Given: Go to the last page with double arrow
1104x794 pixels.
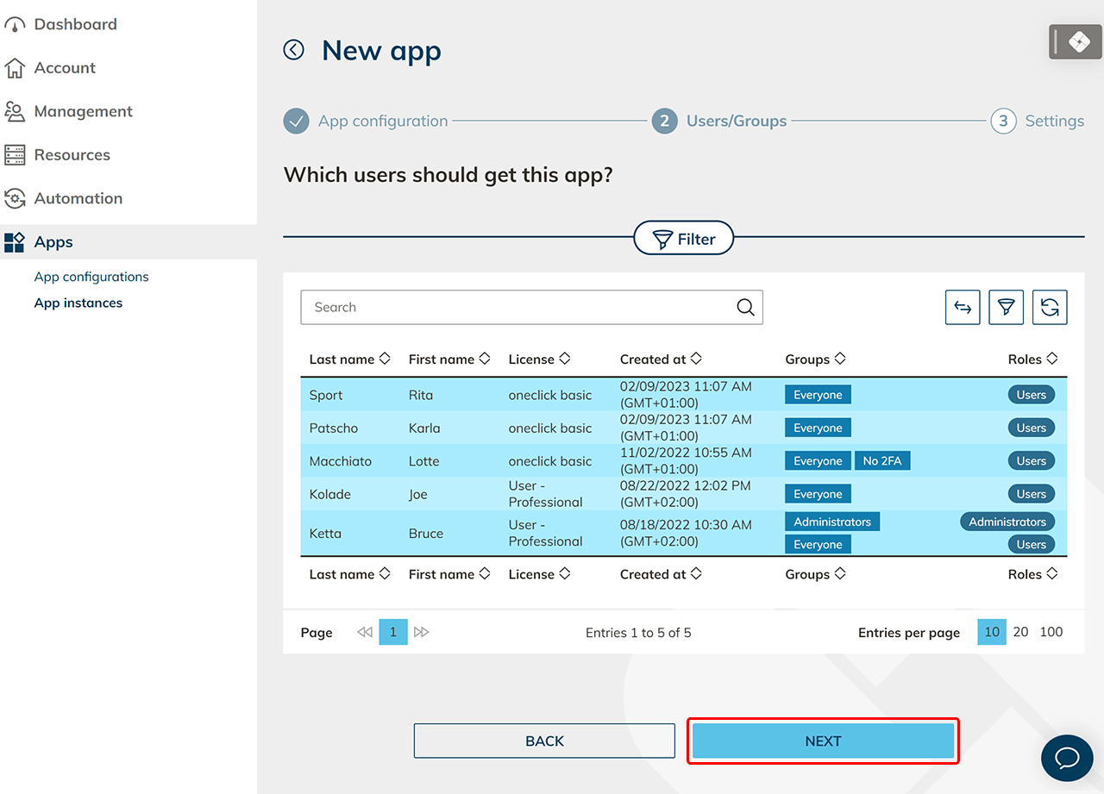Looking at the screenshot, I should click(421, 632).
